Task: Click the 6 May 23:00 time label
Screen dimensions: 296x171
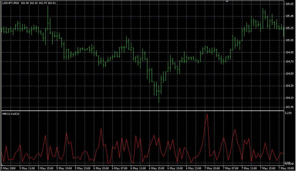Action: 194,168
